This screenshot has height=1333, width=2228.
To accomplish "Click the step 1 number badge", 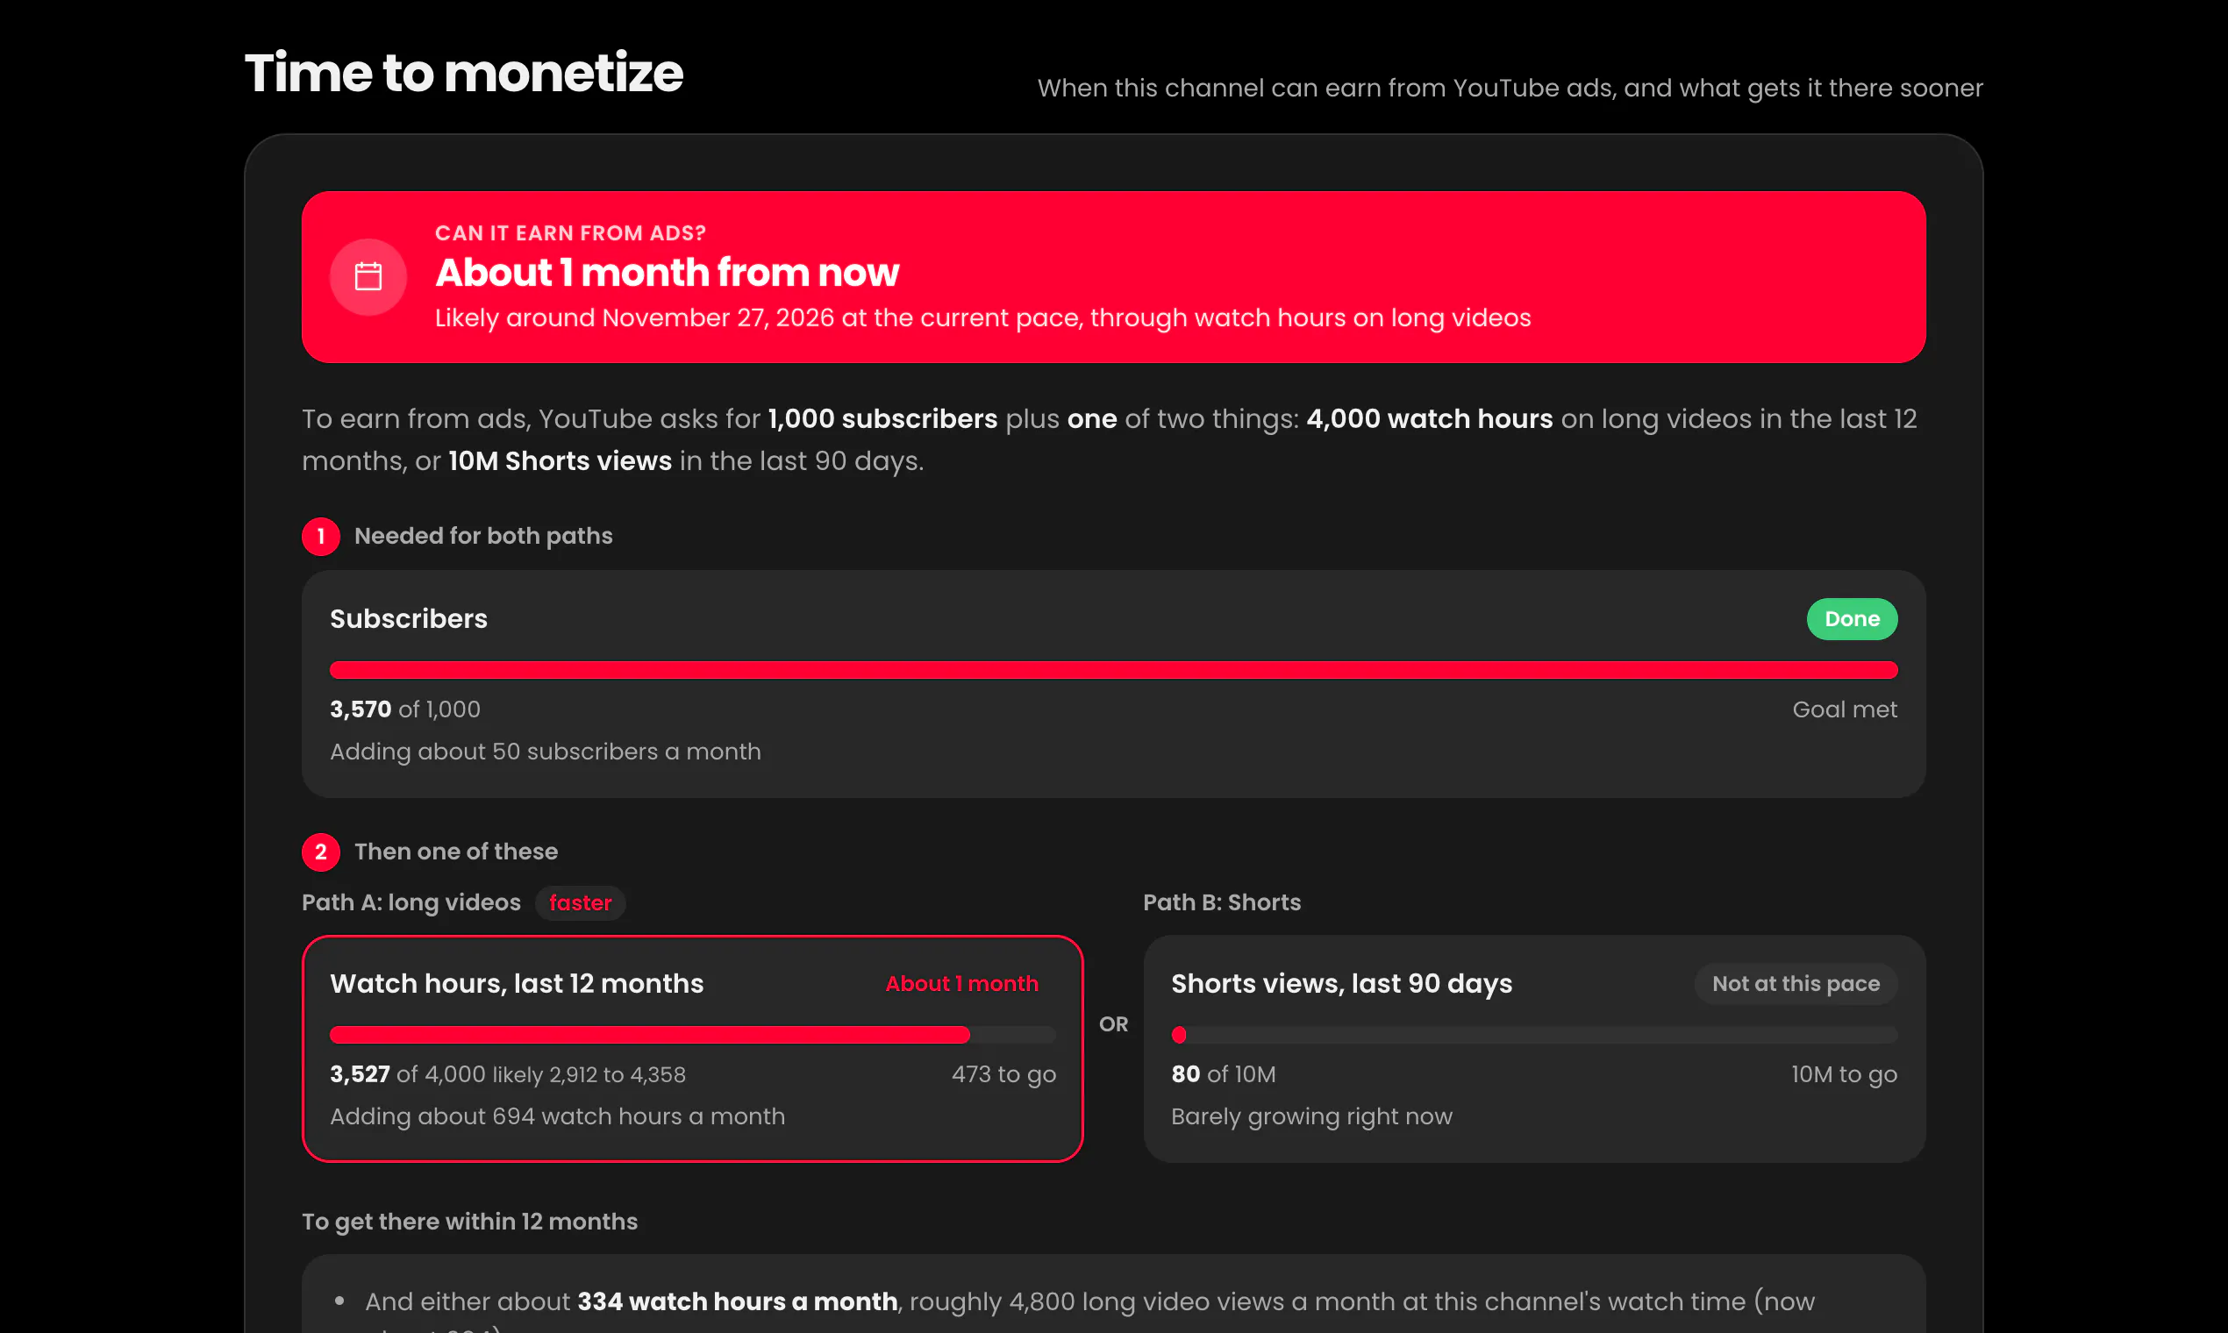I will (321, 536).
